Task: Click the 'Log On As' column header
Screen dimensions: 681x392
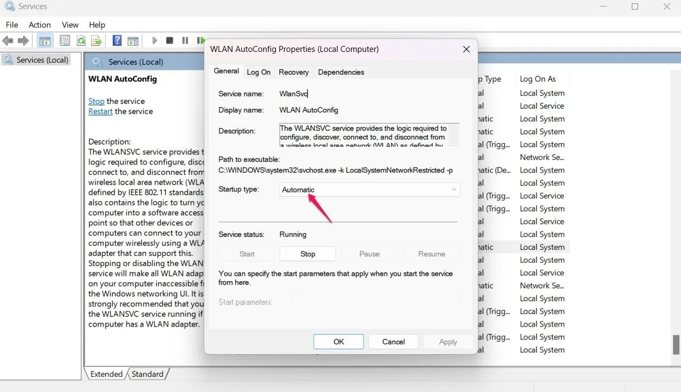Action: coord(538,79)
